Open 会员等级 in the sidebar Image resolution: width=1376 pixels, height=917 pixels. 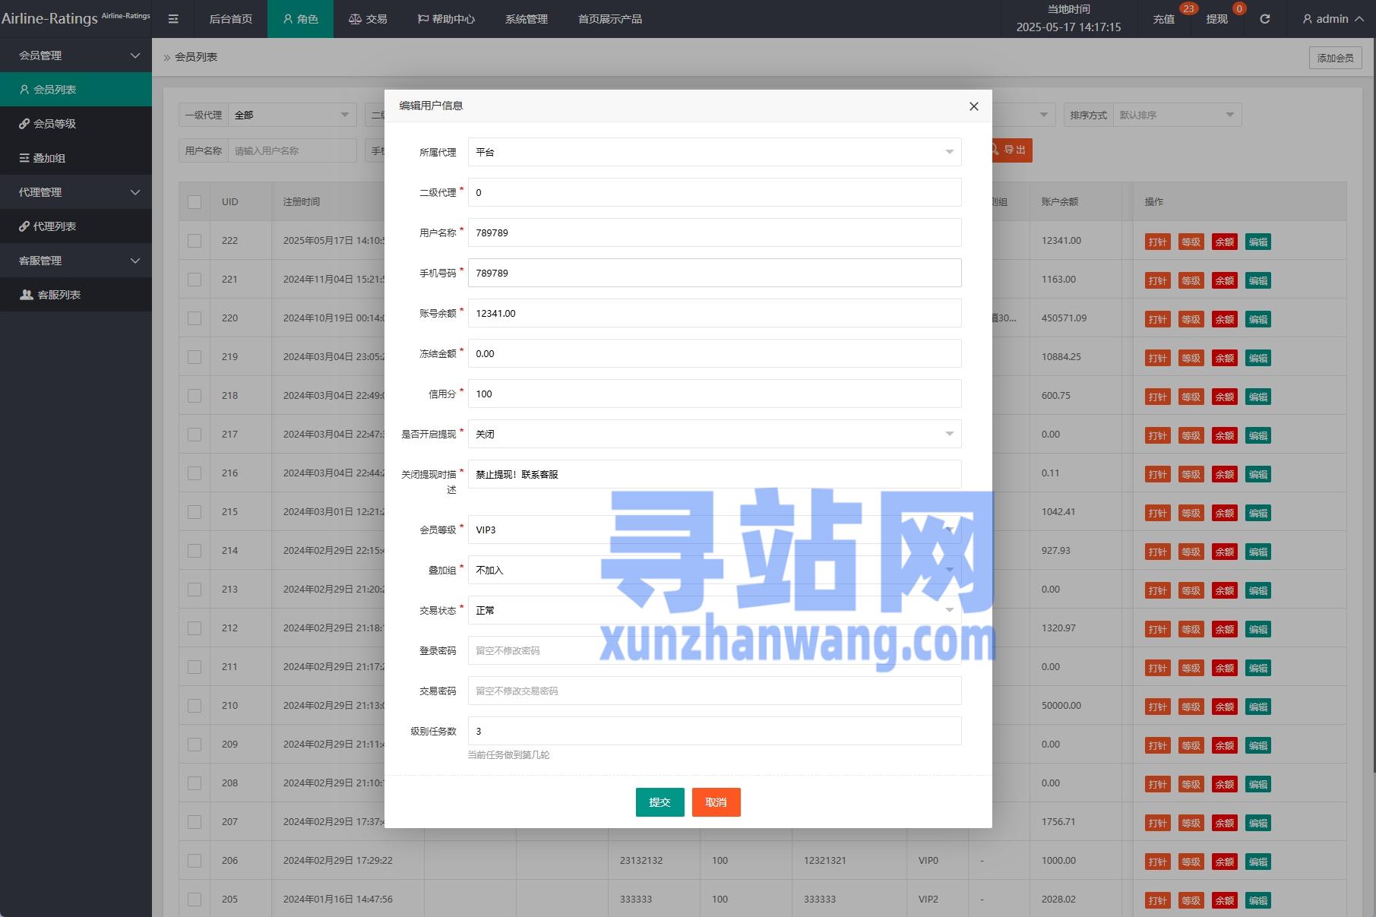tap(76, 124)
